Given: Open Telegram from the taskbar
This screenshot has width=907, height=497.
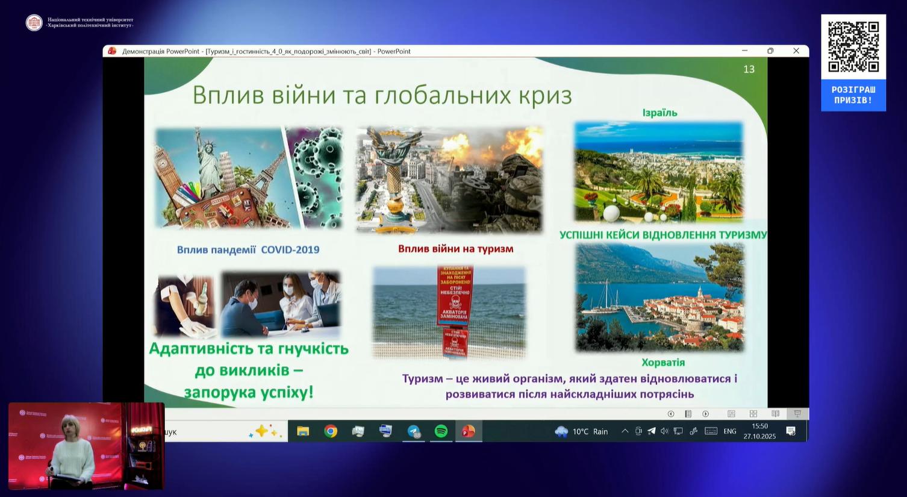Looking at the screenshot, I should pyautogui.click(x=414, y=431).
